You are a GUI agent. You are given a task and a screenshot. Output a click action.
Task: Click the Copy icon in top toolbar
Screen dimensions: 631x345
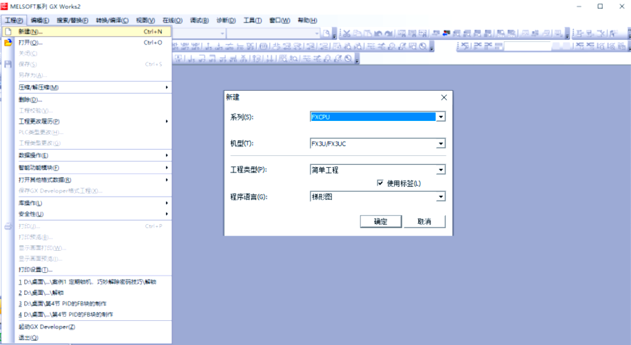click(358, 33)
